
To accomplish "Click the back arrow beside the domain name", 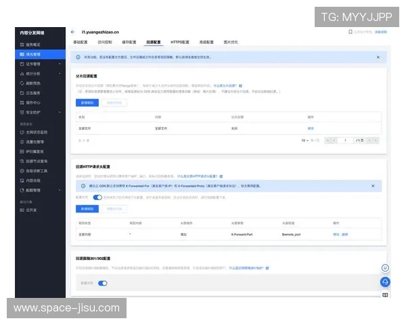I will [x=72, y=32].
